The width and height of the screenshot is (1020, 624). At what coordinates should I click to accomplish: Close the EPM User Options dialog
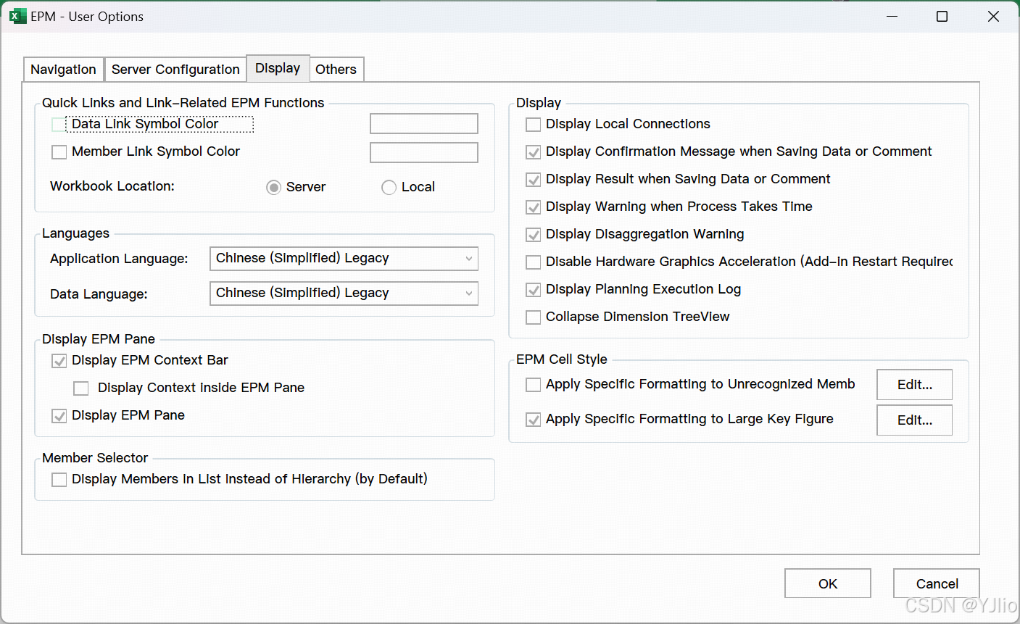(x=993, y=16)
